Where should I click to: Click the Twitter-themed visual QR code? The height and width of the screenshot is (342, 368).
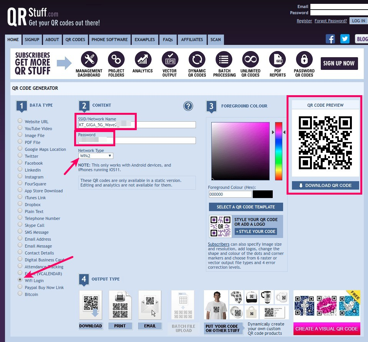(x=349, y=306)
